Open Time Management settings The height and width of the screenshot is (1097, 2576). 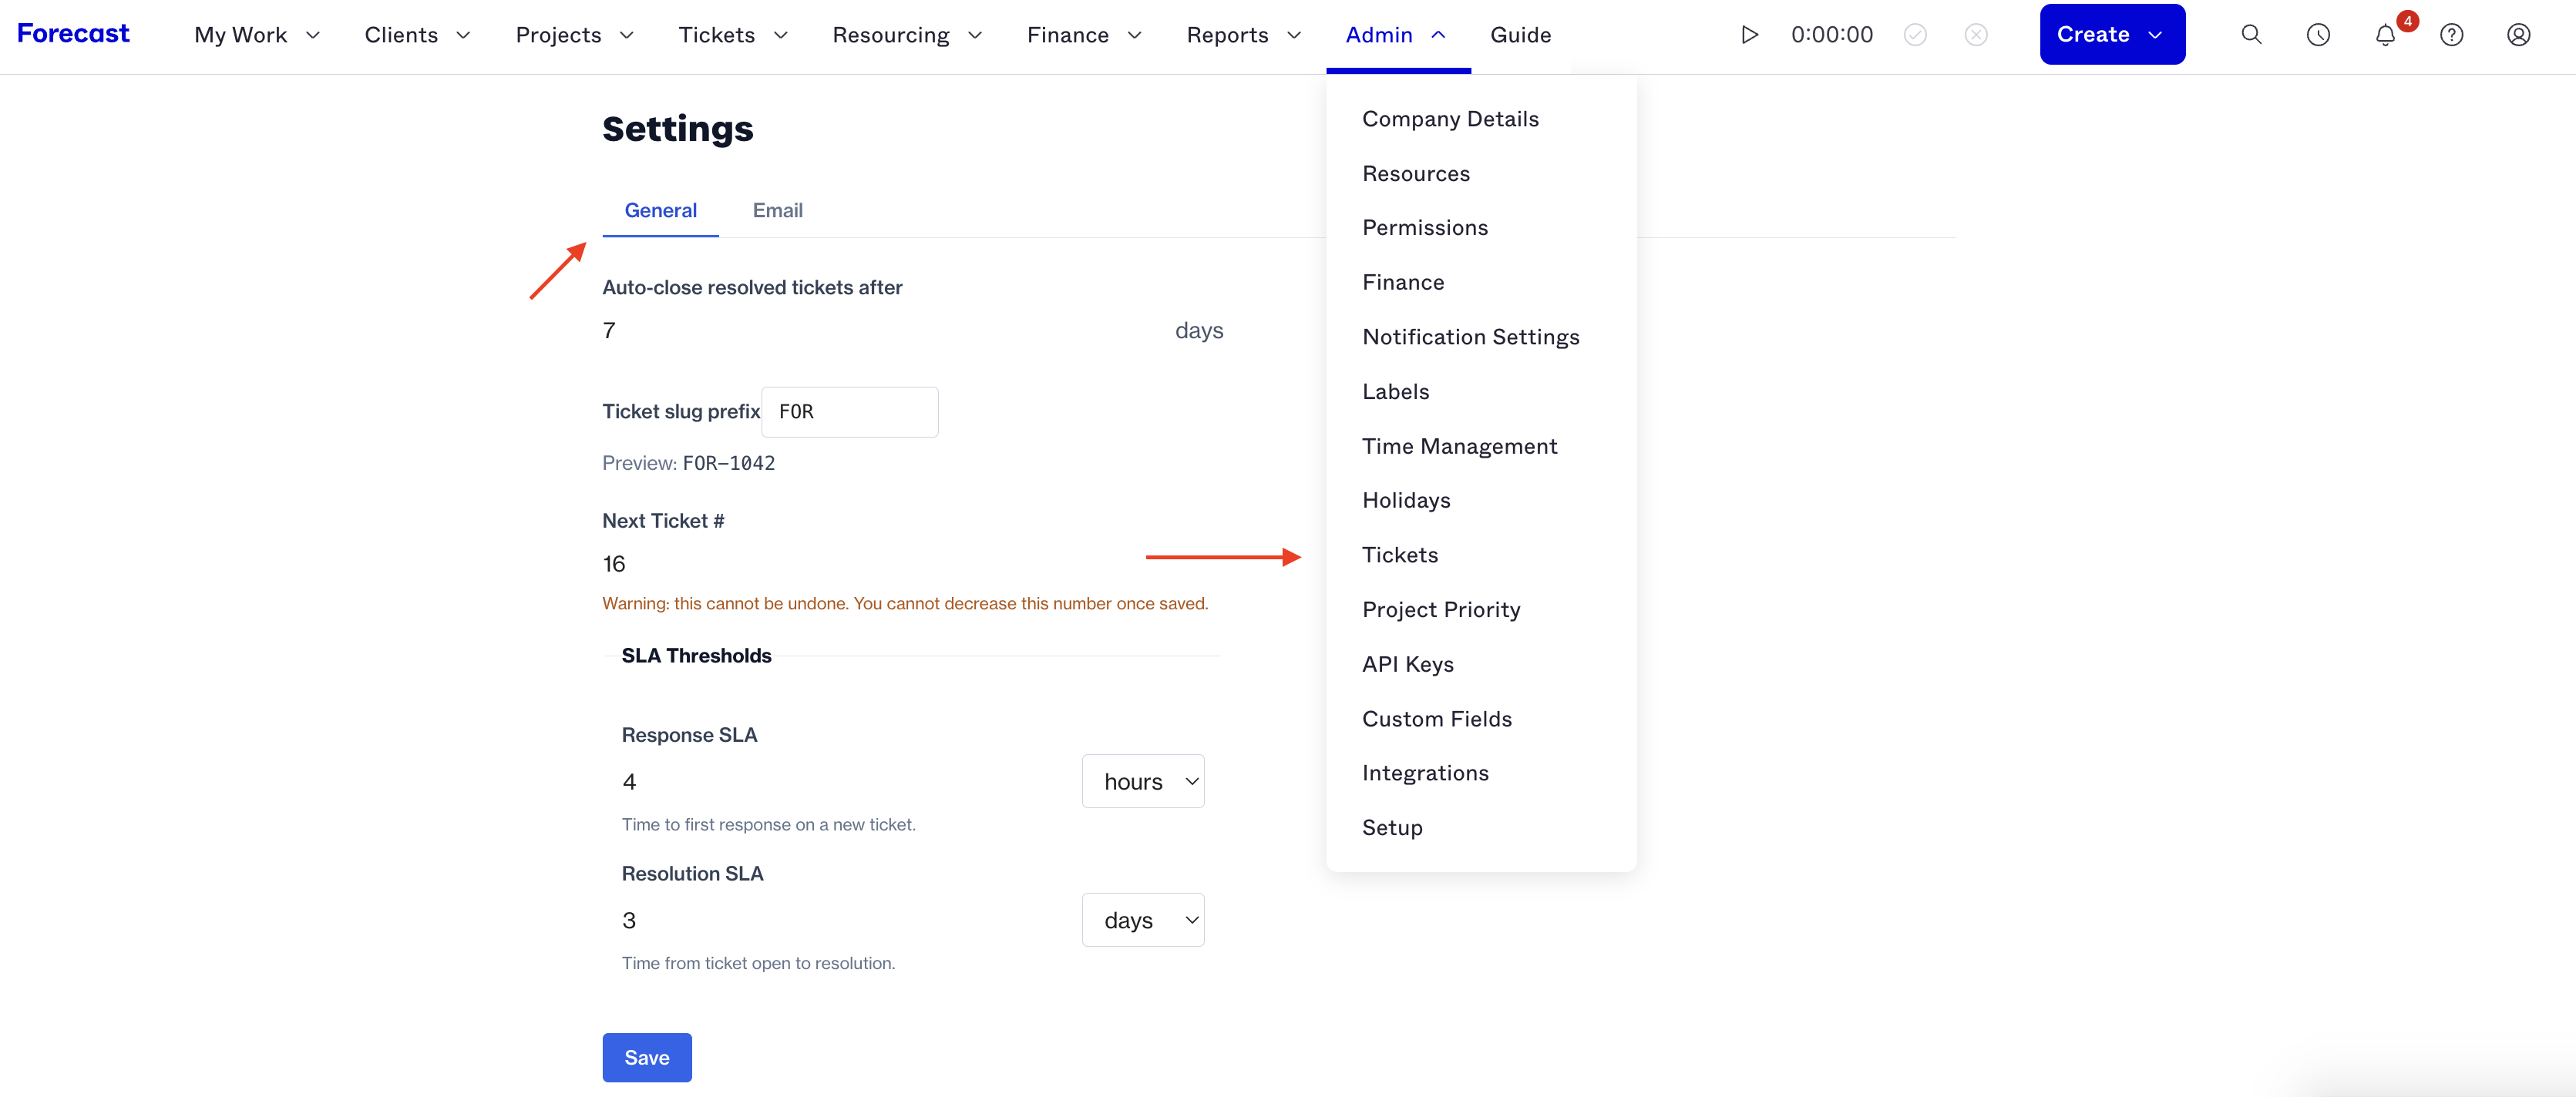[x=1459, y=447]
